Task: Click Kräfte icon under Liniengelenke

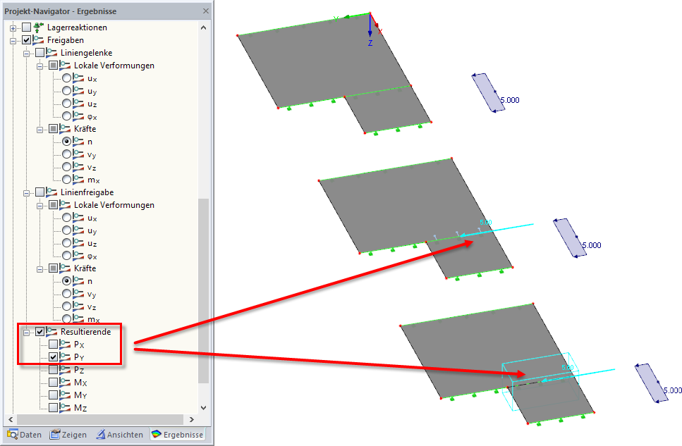Action: pos(66,129)
